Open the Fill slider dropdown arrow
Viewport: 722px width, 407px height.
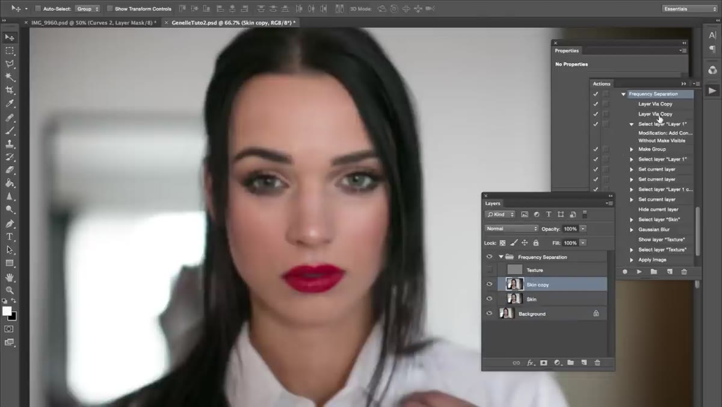pos(583,243)
